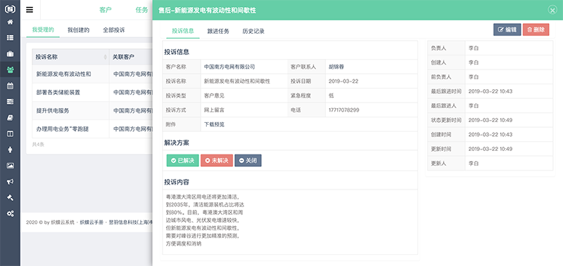The height and width of the screenshot is (266, 563).
Task: Open row 办理用电业务"零跑腿
Action: 62,129
